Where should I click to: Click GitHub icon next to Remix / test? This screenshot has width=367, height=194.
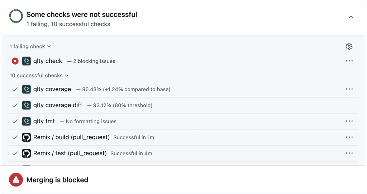[x=27, y=153]
